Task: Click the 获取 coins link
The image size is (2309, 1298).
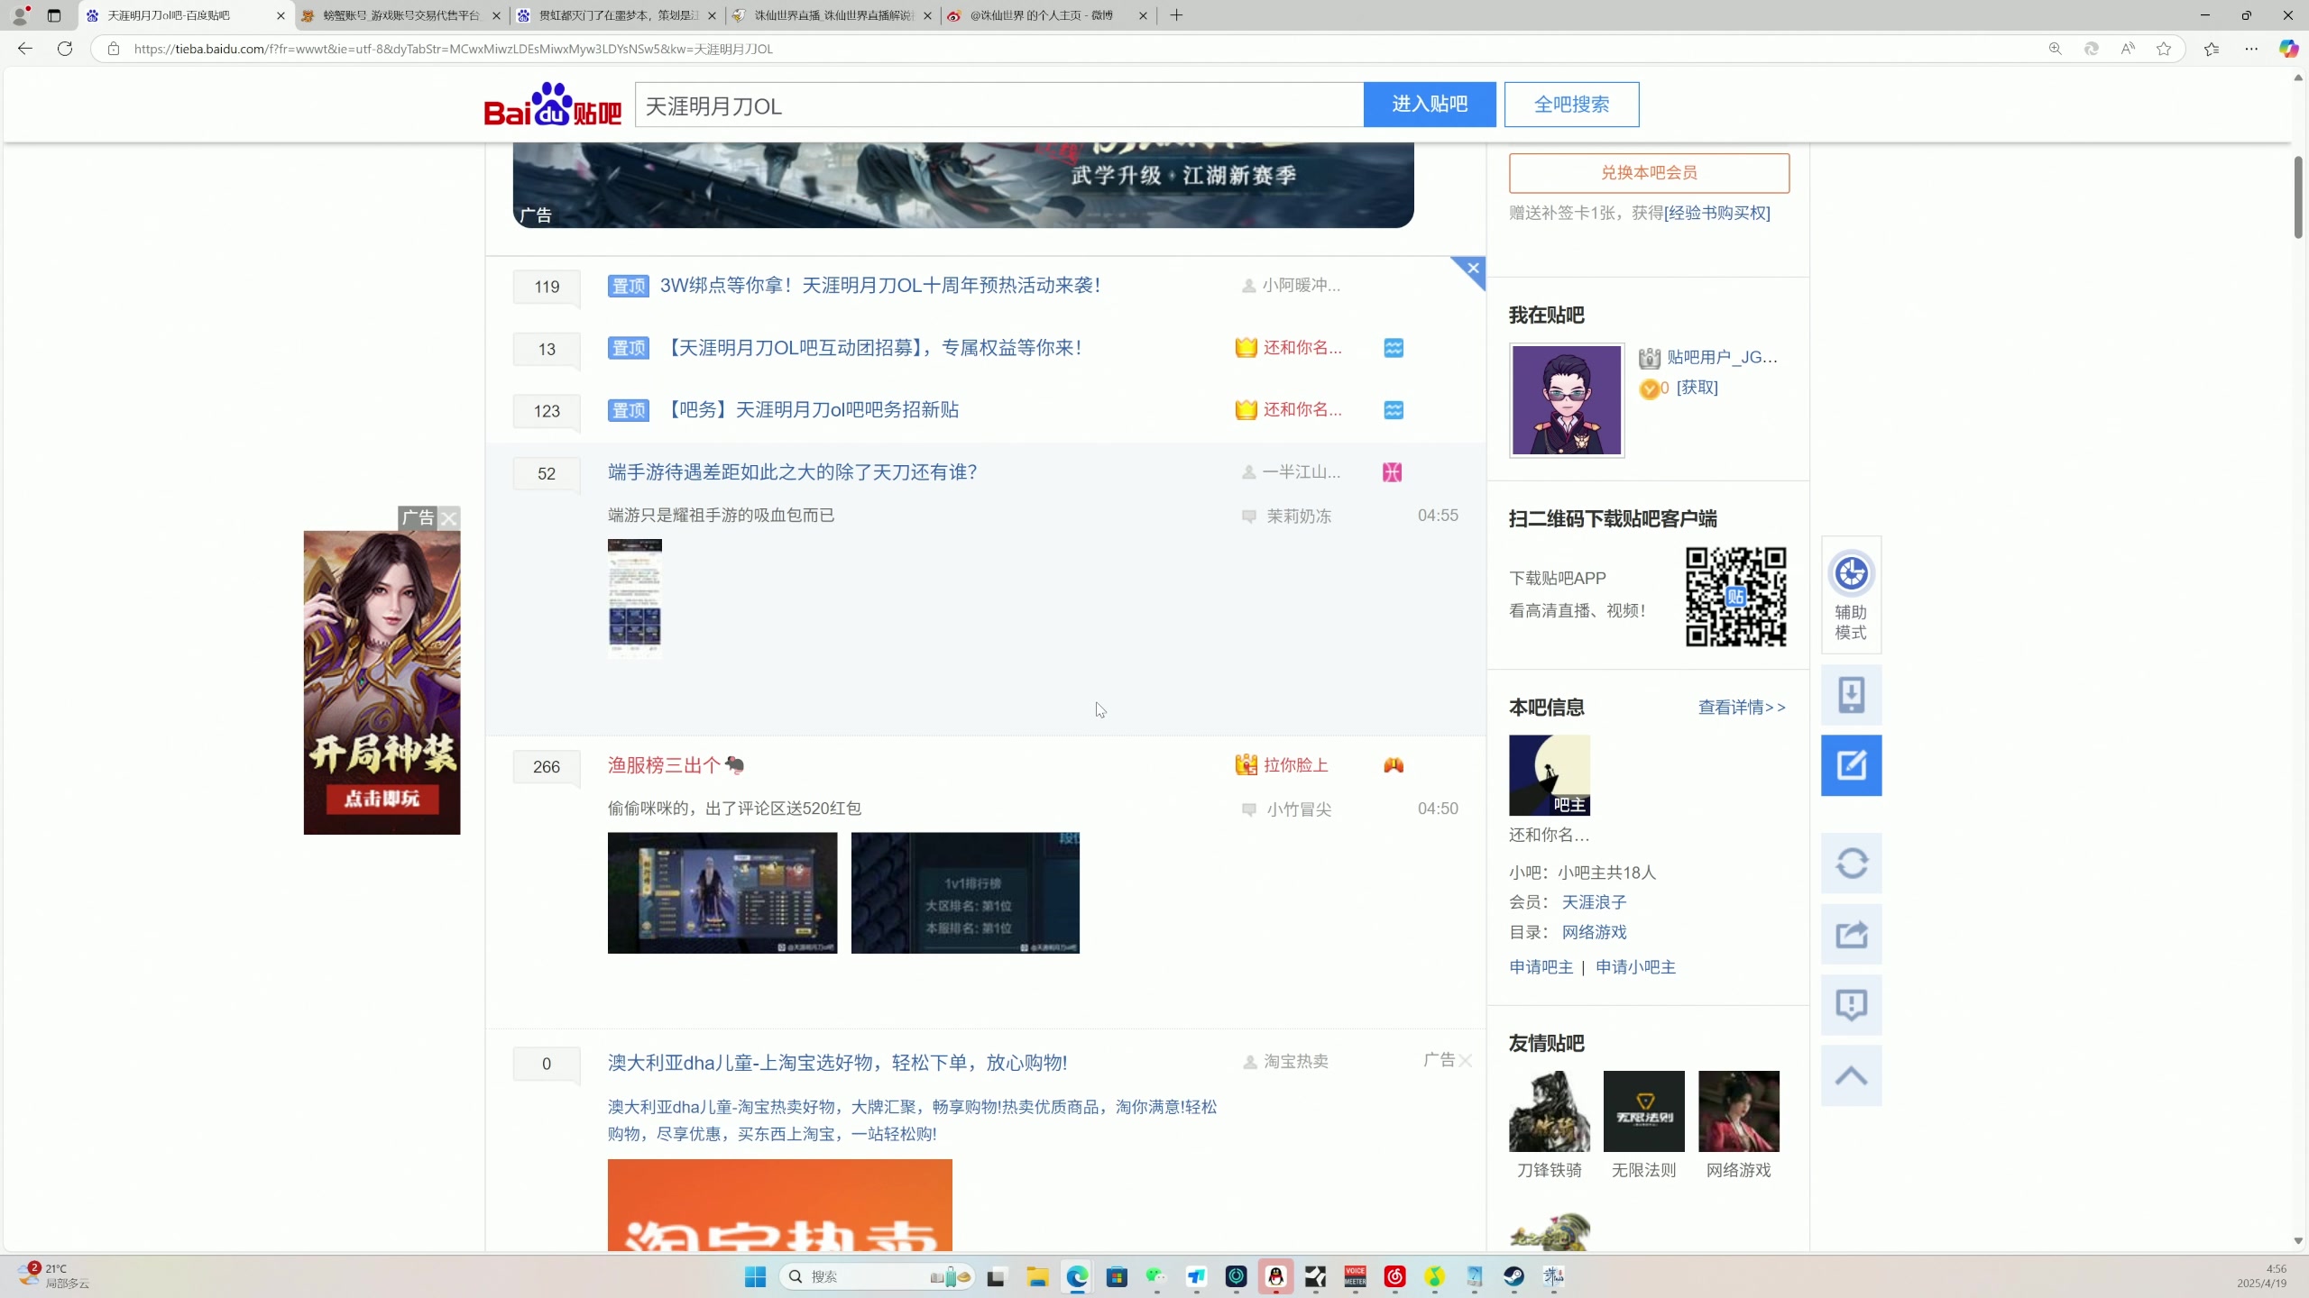Action: 1697,388
